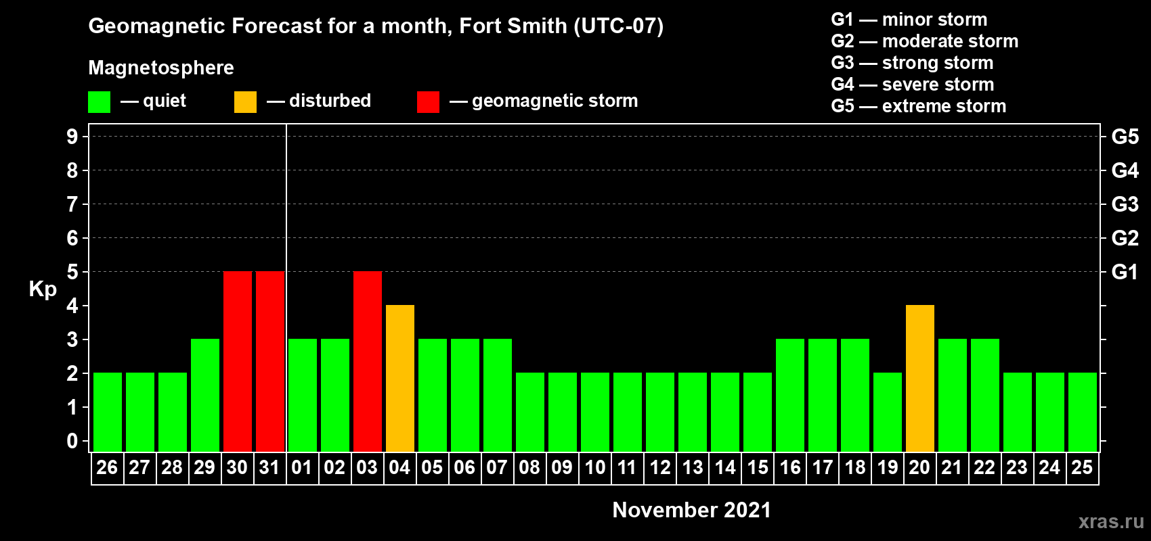Click the November 2021 month label
Screen dimensions: 1151x541
(x=692, y=510)
